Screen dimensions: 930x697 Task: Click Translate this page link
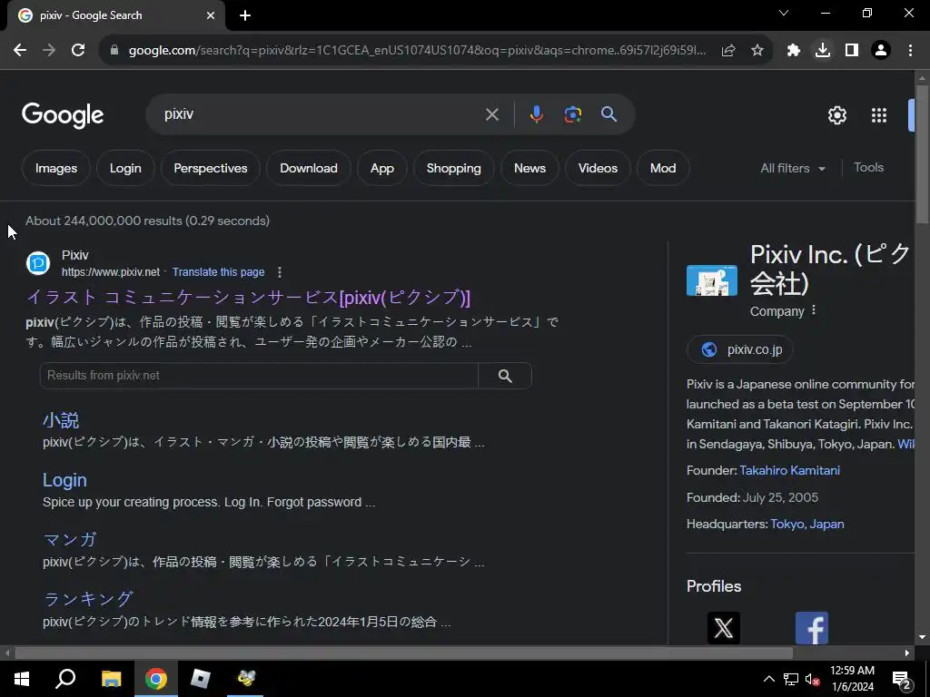pyautogui.click(x=218, y=272)
